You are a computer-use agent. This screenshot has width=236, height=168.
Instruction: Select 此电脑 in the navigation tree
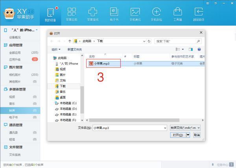point(62,58)
